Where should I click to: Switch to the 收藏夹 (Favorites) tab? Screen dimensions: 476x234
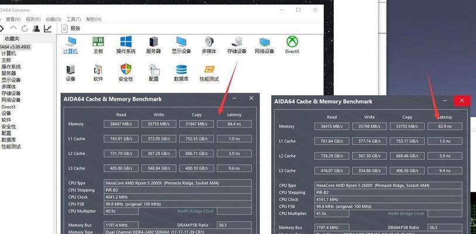(12, 39)
